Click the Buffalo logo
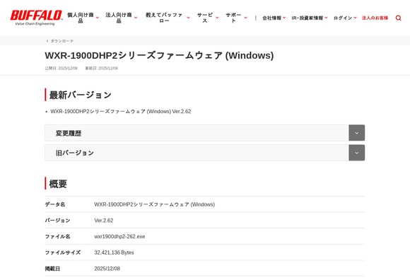The width and height of the screenshot is (410, 280). [x=36, y=18]
